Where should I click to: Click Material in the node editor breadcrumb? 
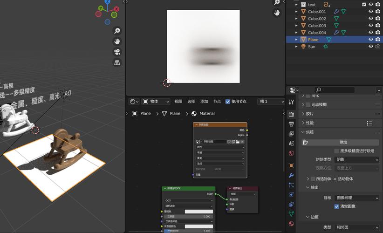point(207,114)
